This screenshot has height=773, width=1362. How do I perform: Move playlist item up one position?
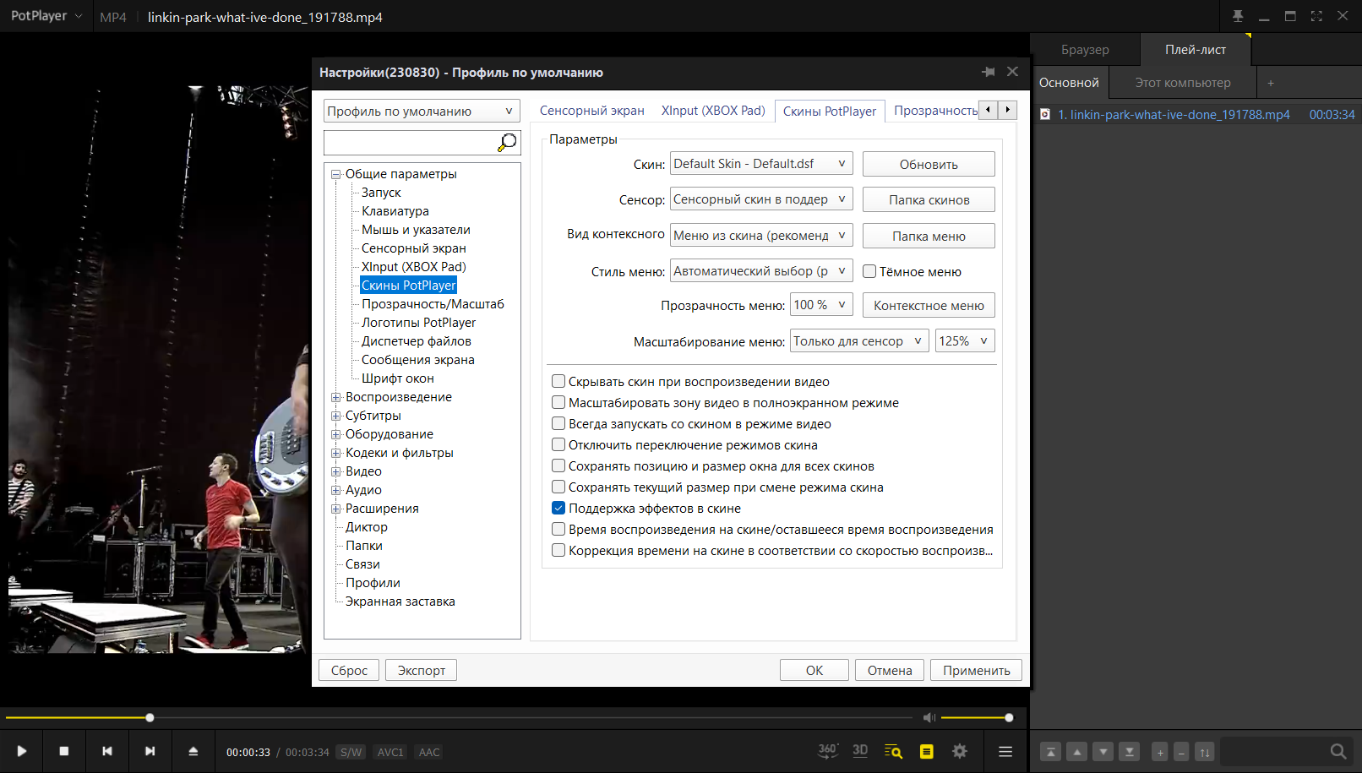pyautogui.click(x=1076, y=751)
